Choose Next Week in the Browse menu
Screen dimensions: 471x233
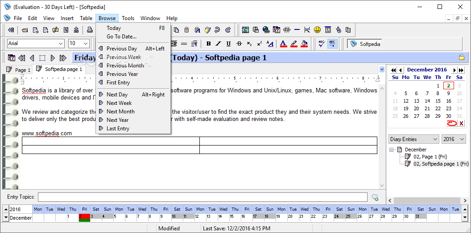[133, 103]
